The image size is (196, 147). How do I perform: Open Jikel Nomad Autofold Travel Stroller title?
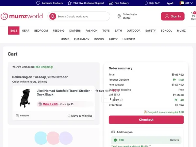pyautogui.click(x=64, y=92)
